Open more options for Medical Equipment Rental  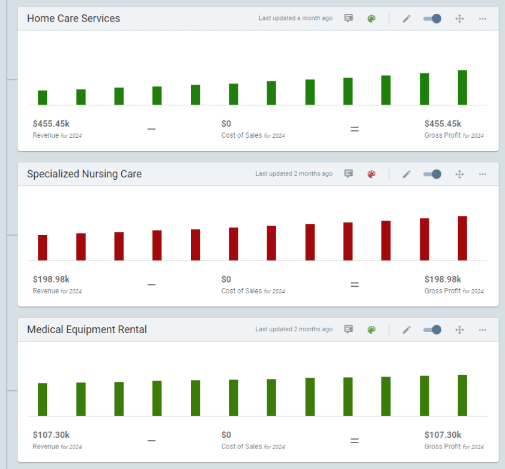tap(482, 330)
